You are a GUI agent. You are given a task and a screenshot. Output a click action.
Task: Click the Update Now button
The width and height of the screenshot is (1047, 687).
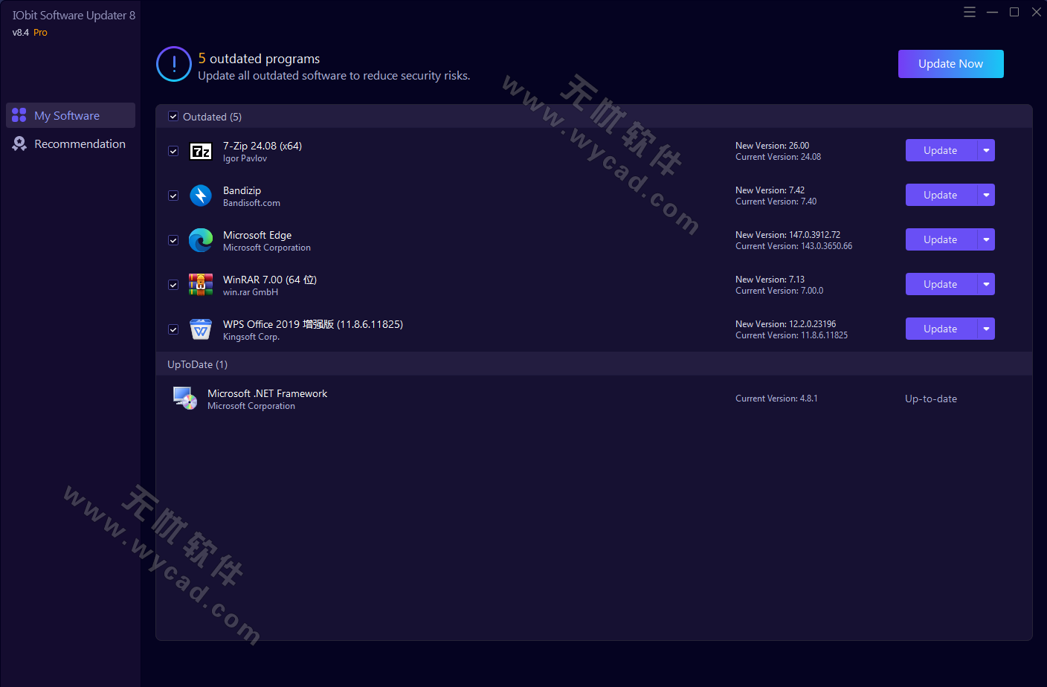(x=950, y=64)
